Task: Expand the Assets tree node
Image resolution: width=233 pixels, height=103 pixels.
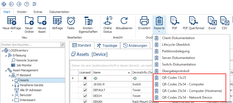Action: [13, 80]
